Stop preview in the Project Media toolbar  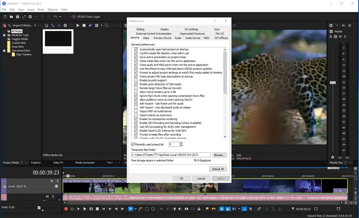click(x=84, y=26)
